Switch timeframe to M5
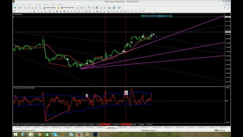 coord(118,11)
